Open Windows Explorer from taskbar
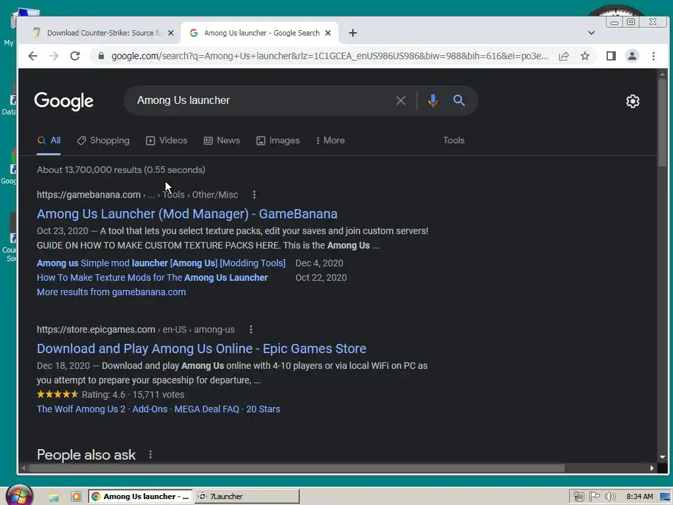 (x=54, y=497)
